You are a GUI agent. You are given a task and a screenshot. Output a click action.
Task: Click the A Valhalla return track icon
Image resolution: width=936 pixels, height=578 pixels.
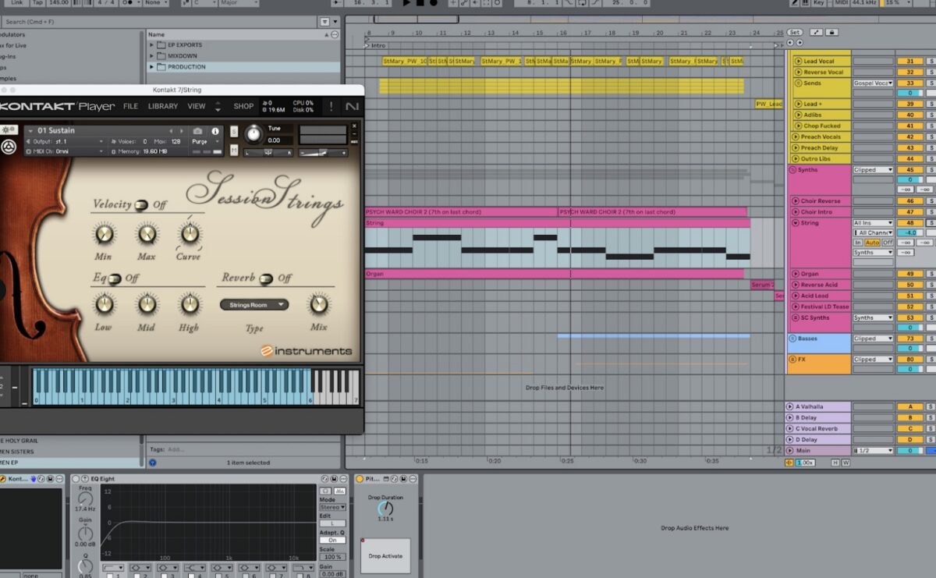click(x=791, y=406)
